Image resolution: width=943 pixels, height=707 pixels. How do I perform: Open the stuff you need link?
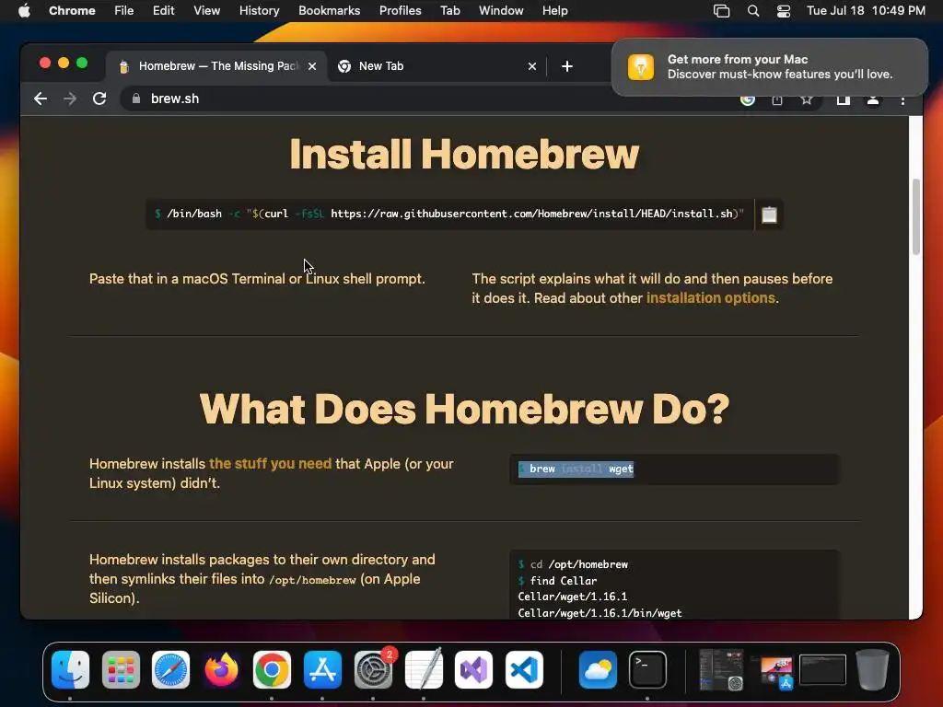pyautogui.click(x=270, y=464)
